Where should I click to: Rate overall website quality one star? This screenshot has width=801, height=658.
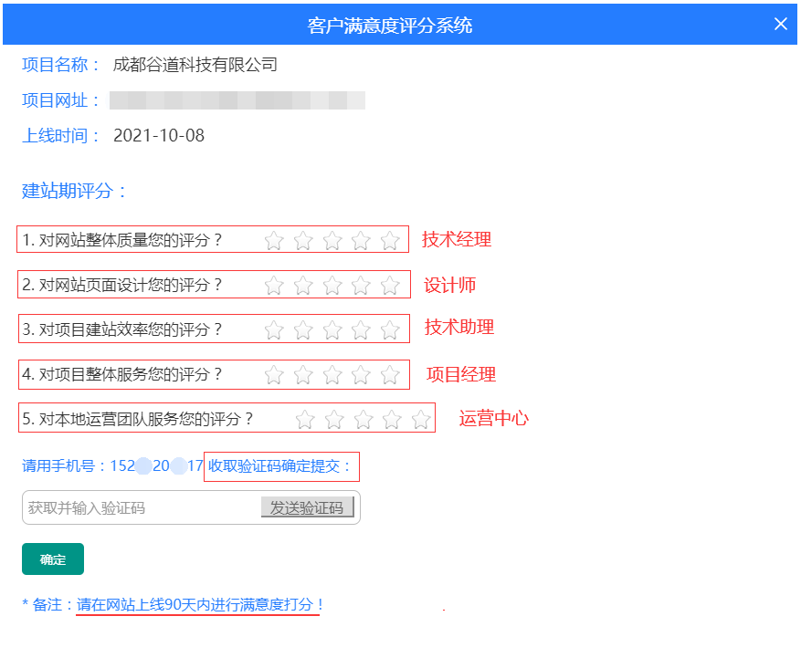tap(274, 241)
